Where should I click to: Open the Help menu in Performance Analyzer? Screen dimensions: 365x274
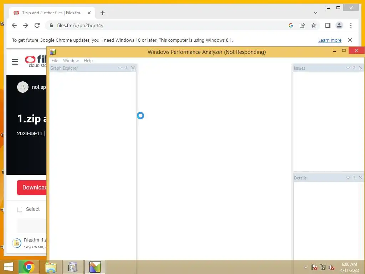click(x=88, y=61)
